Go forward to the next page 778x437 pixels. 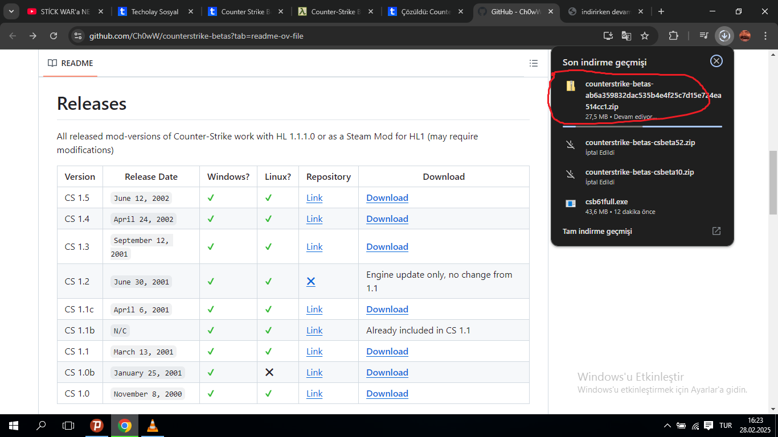33,36
